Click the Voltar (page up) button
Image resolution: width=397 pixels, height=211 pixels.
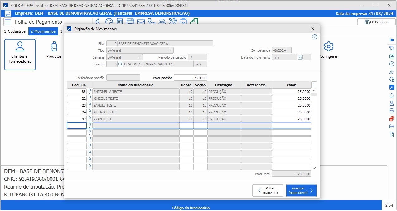click(x=268, y=190)
